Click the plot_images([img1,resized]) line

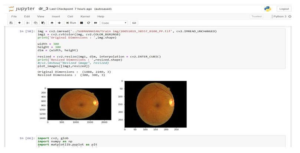63,66
